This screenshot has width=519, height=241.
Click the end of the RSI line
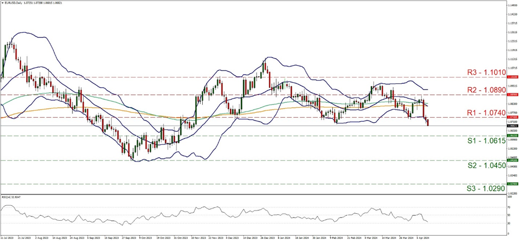pyautogui.click(x=427, y=222)
